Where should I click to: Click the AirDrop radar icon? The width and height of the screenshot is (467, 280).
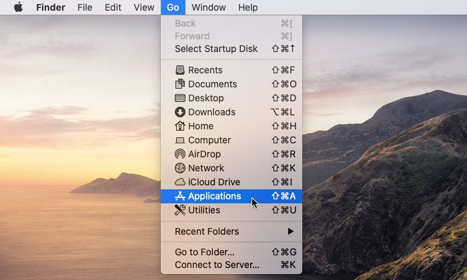[180, 154]
